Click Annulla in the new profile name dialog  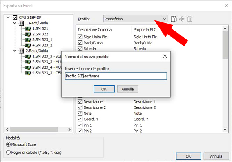point(128,89)
